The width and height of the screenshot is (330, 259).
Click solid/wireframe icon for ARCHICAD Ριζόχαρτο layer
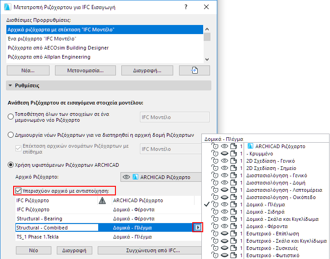pos(233,146)
